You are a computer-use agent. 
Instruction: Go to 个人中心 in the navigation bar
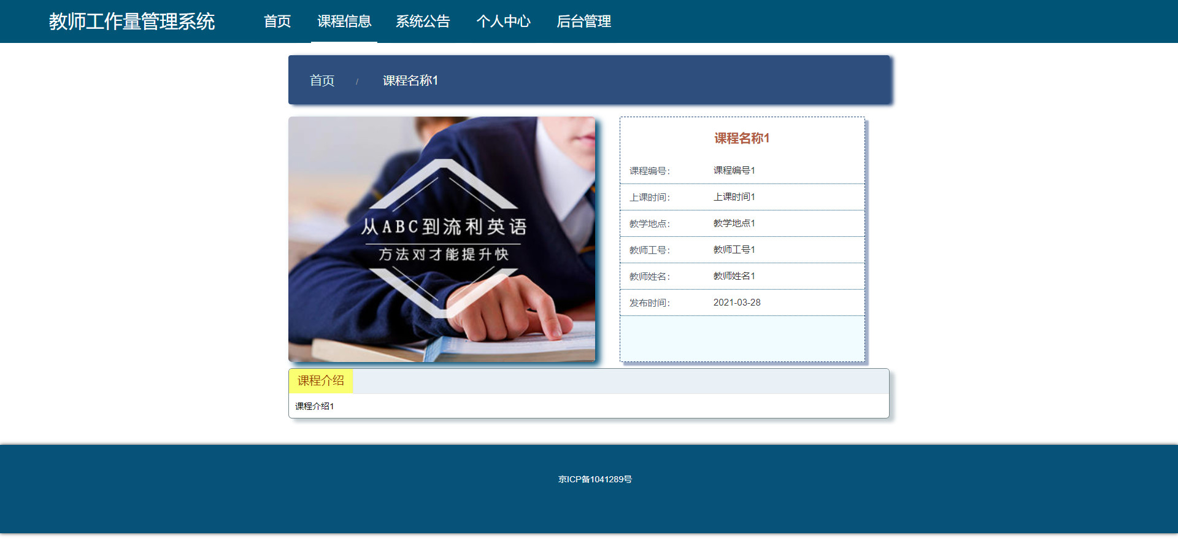tap(503, 21)
